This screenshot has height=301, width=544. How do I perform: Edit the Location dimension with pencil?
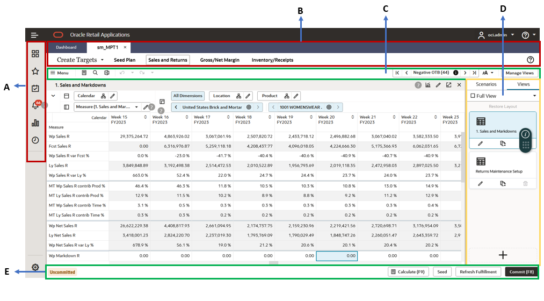pyautogui.click(x=248, y=96)
